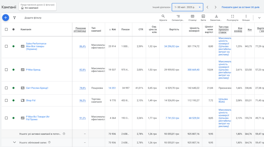Click shopping campaign icon for Shop Fid
Viewport: 264px width, 147px height.
[22, 100]
